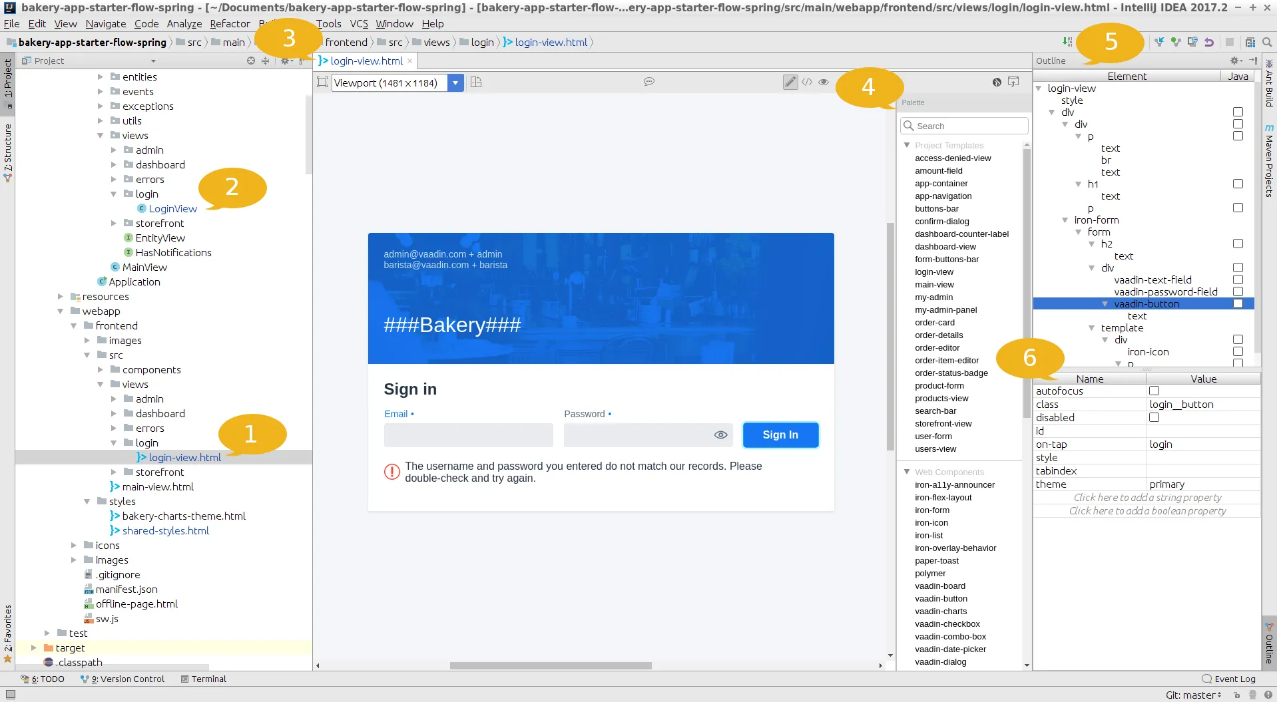Toggle the preview eye icon in the designer toolbar

coord(824,82)
